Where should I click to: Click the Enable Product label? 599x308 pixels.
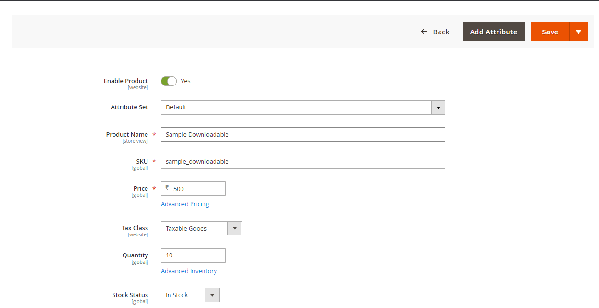[126, 81]
